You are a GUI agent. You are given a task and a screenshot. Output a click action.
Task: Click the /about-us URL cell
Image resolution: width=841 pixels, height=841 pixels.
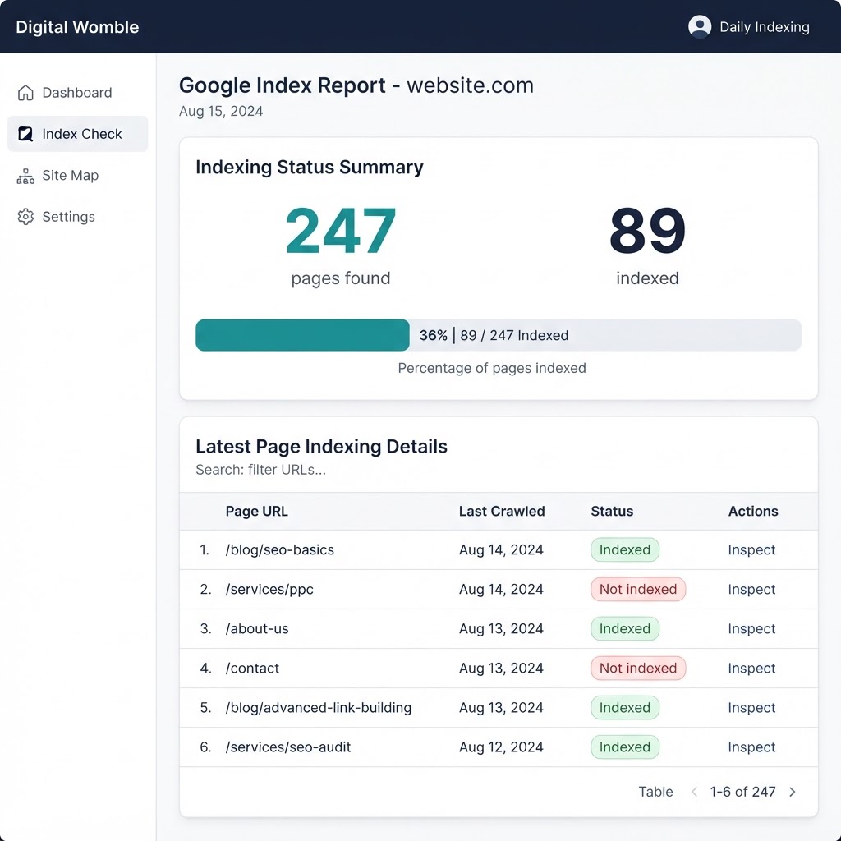point(257,628)
